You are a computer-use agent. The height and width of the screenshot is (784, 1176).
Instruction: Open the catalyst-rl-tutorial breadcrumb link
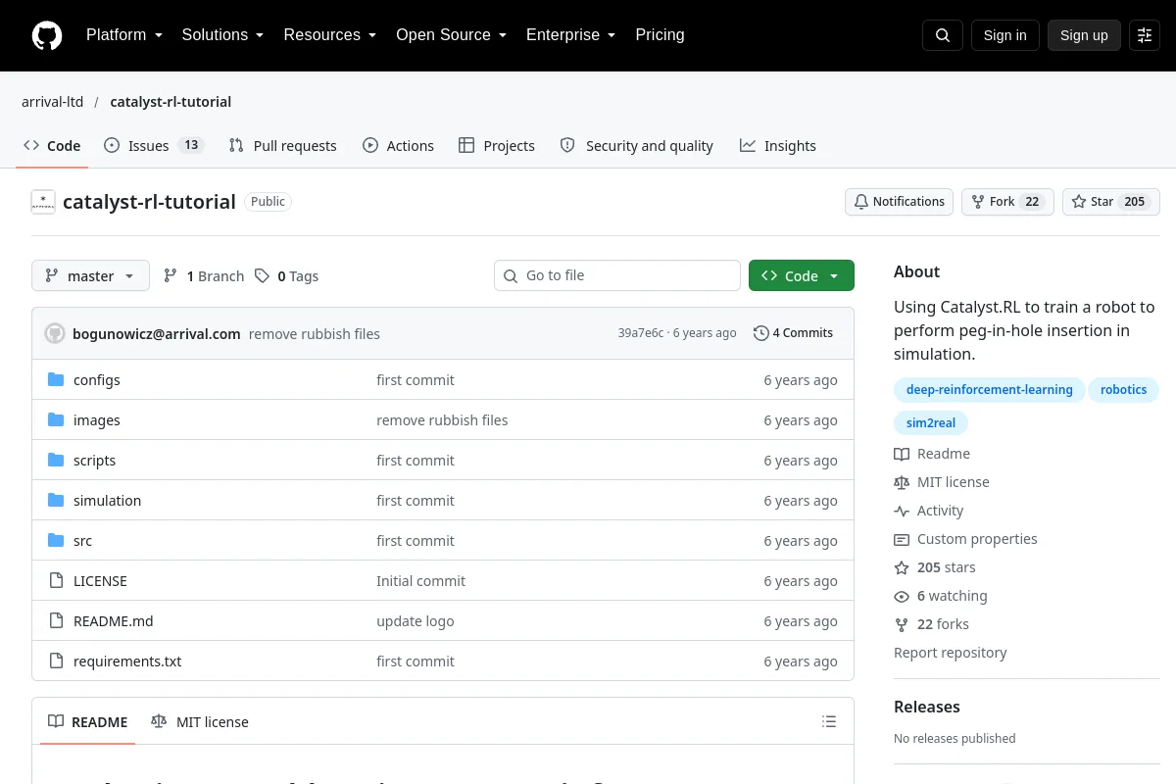171,102
